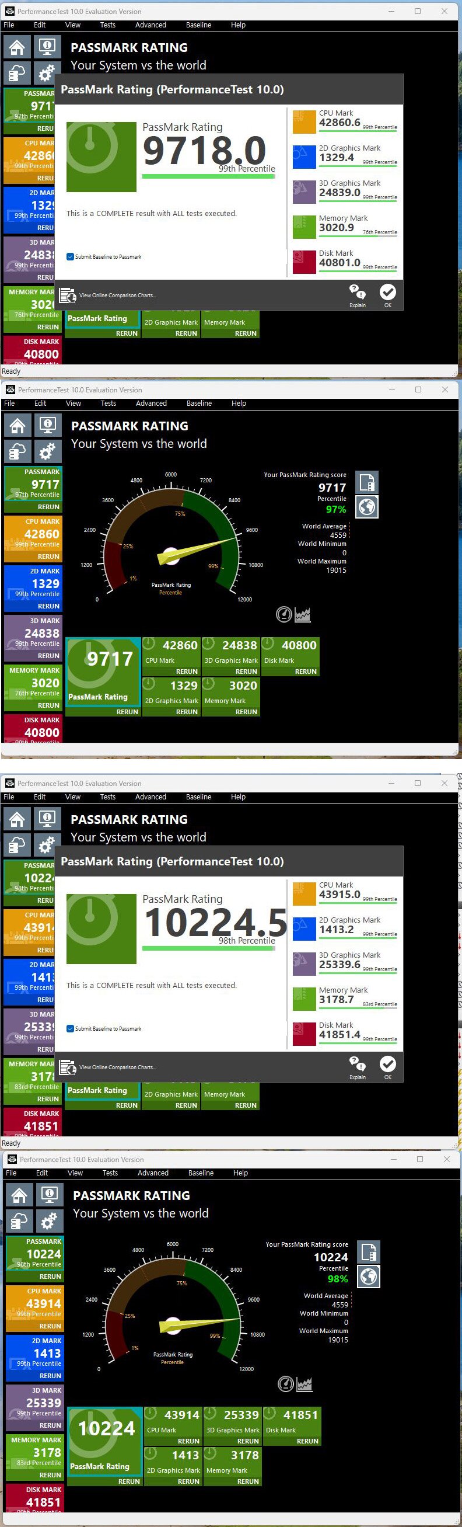This screenshot has height=1527, width=462.
Task: Click CPU Mark 43915.0 entry in result dialog
Action: 345,894
